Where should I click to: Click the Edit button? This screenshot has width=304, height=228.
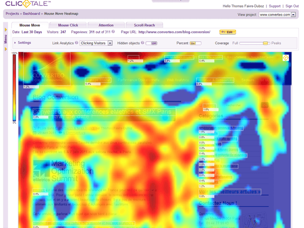[227, 32]
